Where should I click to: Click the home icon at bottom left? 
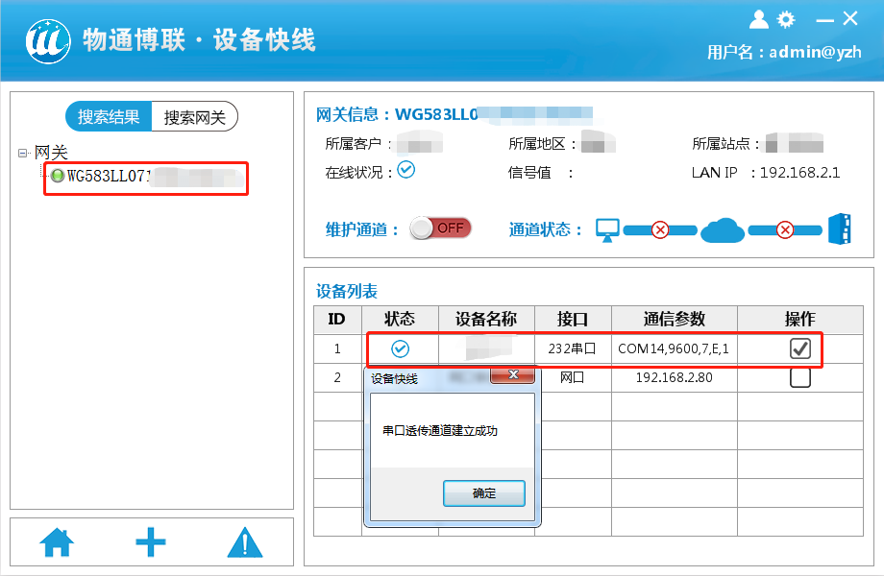[x=56, y=541]
